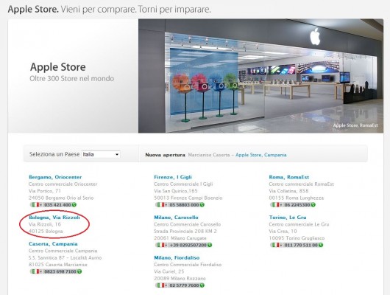Open the Bergamo, Oriocenter store link
This screenshot has width=390, height=295.
55,177
